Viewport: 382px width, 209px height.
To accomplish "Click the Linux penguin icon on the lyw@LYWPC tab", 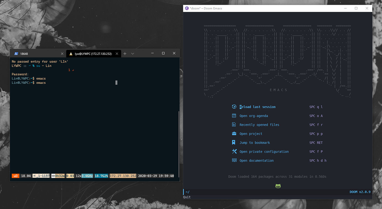I will [x=71, y=54].
